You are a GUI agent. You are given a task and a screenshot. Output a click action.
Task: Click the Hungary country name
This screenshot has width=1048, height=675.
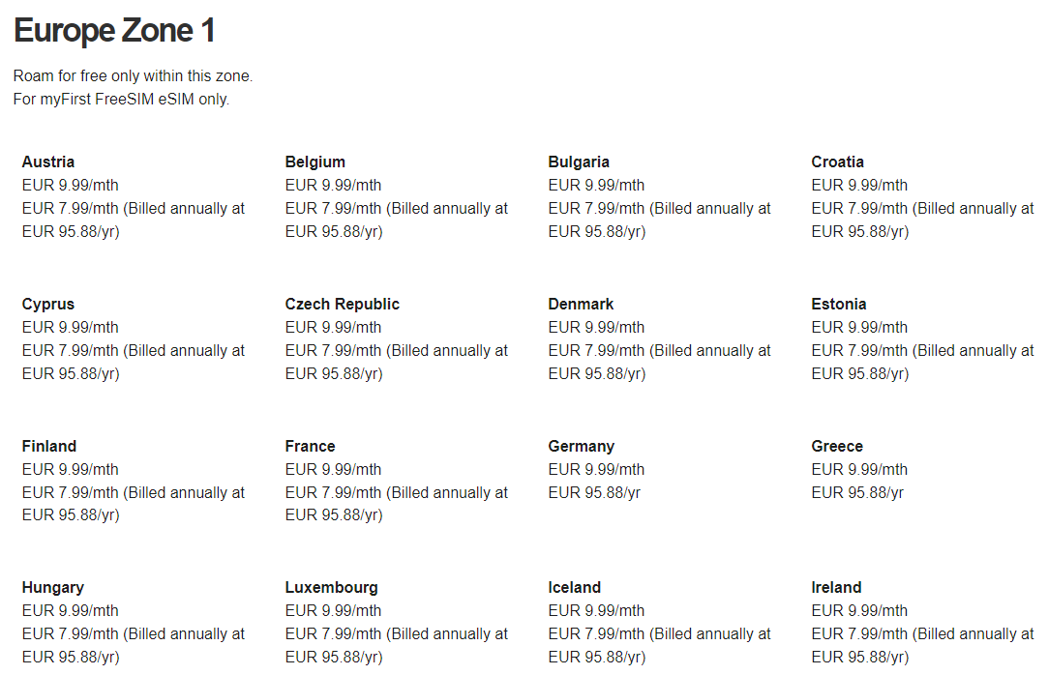pyautogui.click(x=53, y=587)
